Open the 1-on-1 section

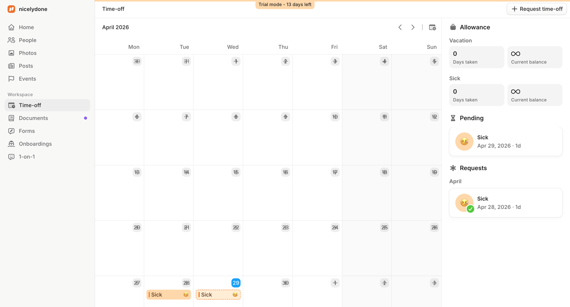(x=47, y=157)
